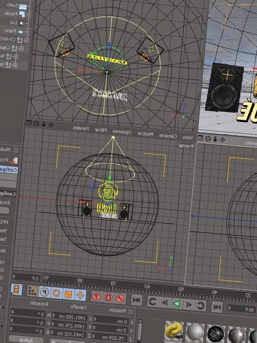Toggle scale keyframe recording (orange square icon)

click(x=69, y=294)
